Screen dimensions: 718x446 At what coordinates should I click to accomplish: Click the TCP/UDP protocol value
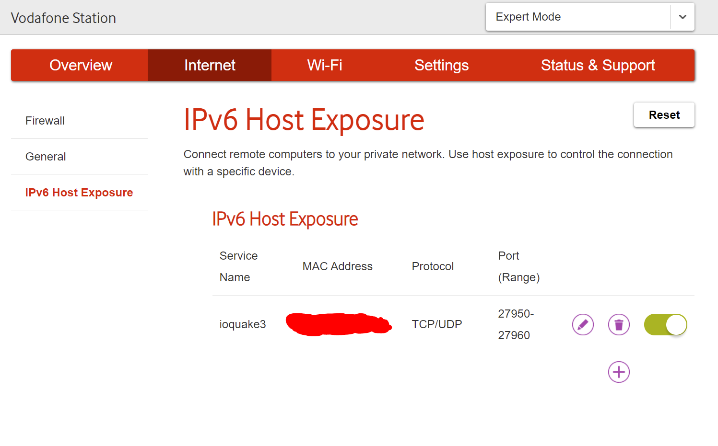pyautogui.click(x=436, y=324)
